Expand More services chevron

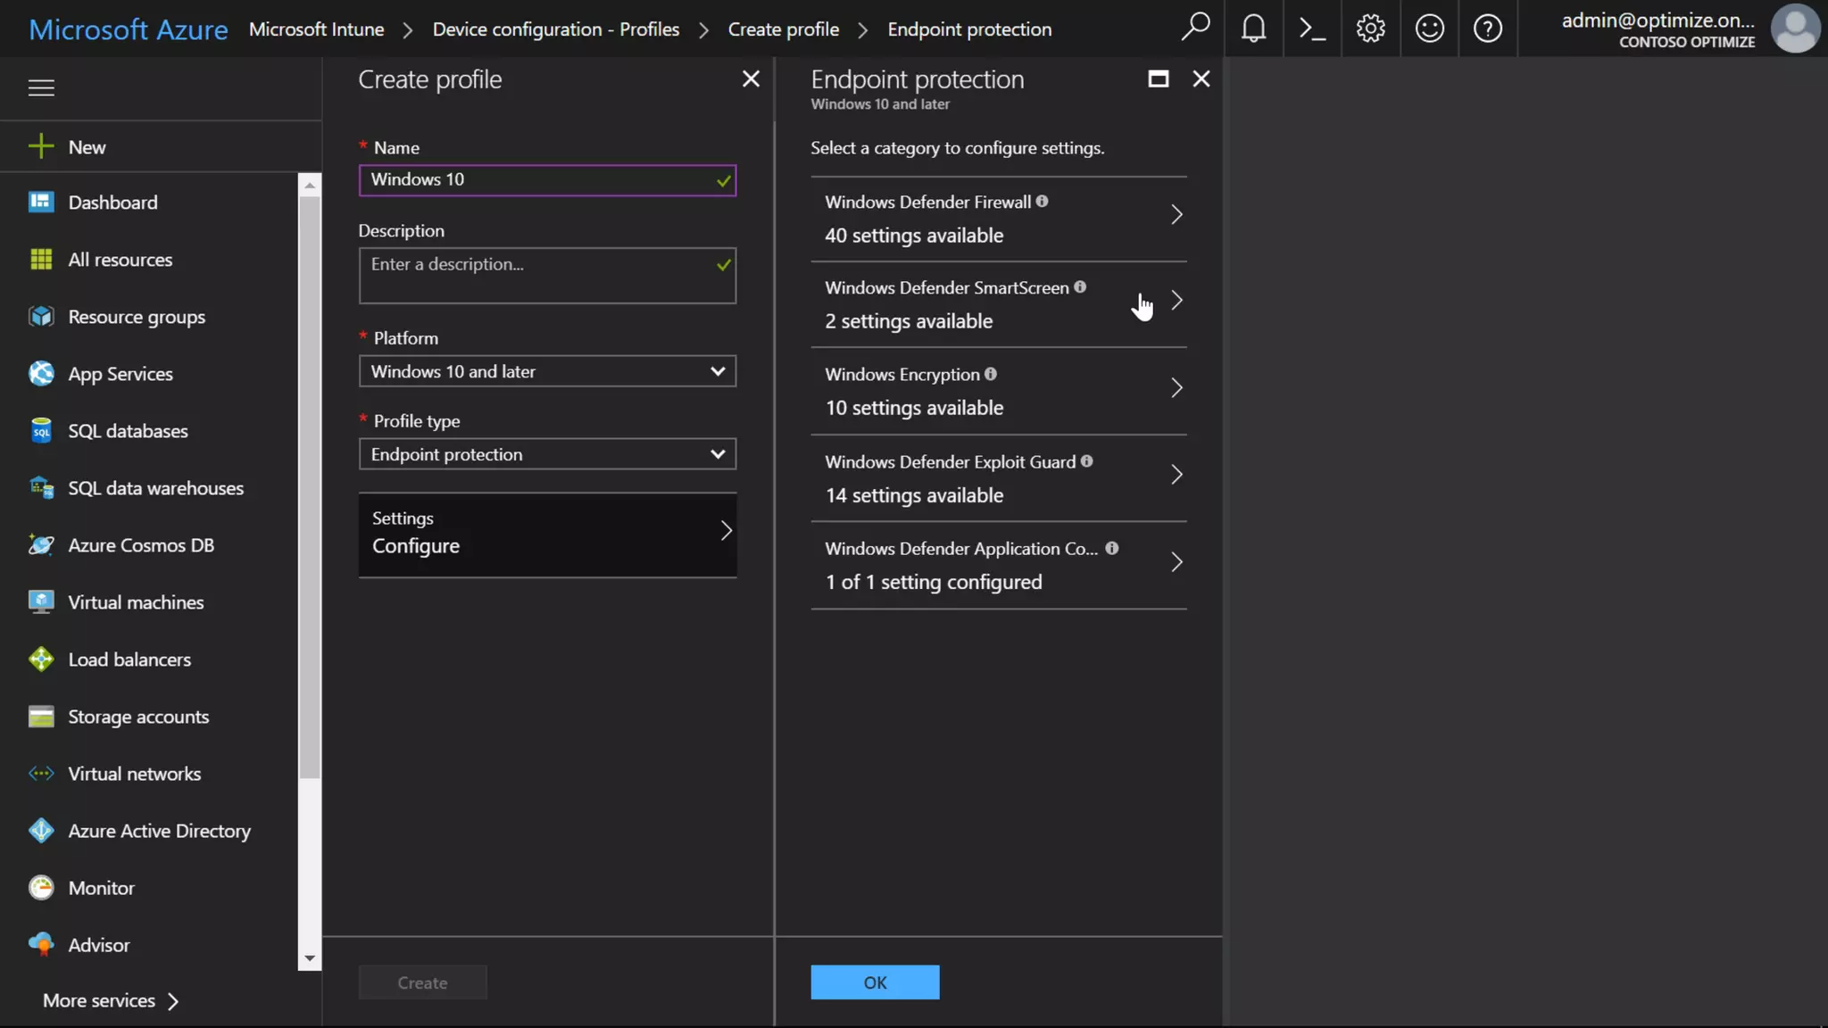(173, 1001)
